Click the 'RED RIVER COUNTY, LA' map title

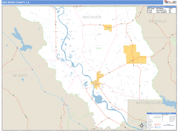point(16,2)
